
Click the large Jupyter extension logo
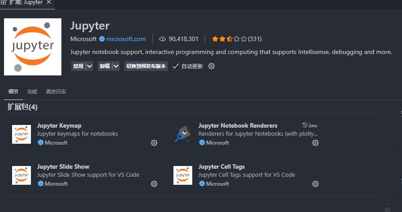point(33,47)
